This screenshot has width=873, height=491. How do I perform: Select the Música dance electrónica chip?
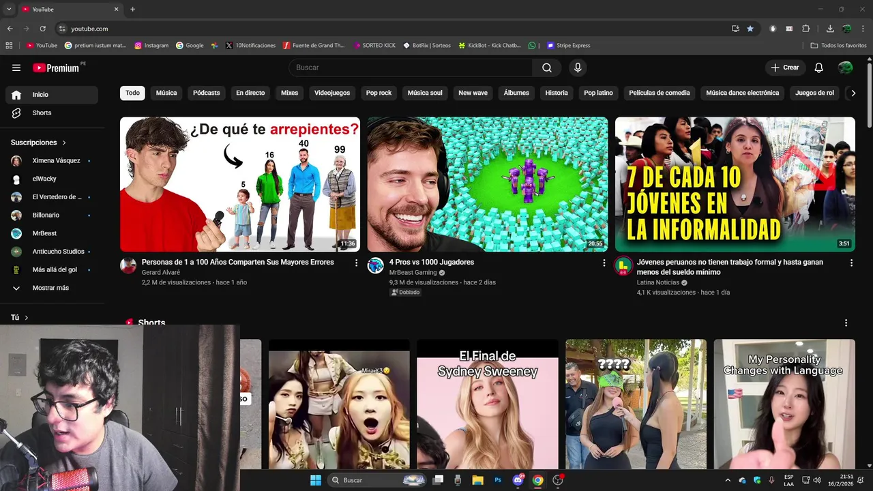click(743, 93)
